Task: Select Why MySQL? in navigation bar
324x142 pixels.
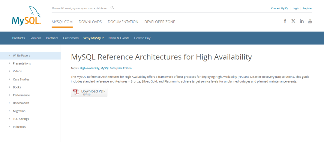Action: [x=93, y=38]
